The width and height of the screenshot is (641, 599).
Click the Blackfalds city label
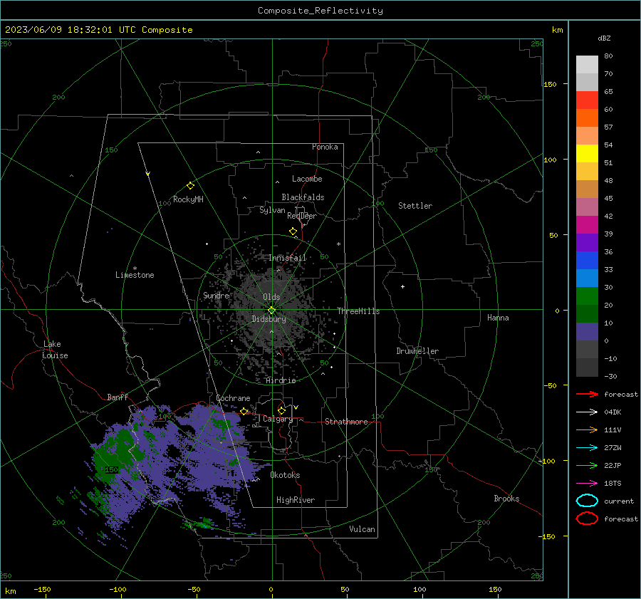coord(303,197)
